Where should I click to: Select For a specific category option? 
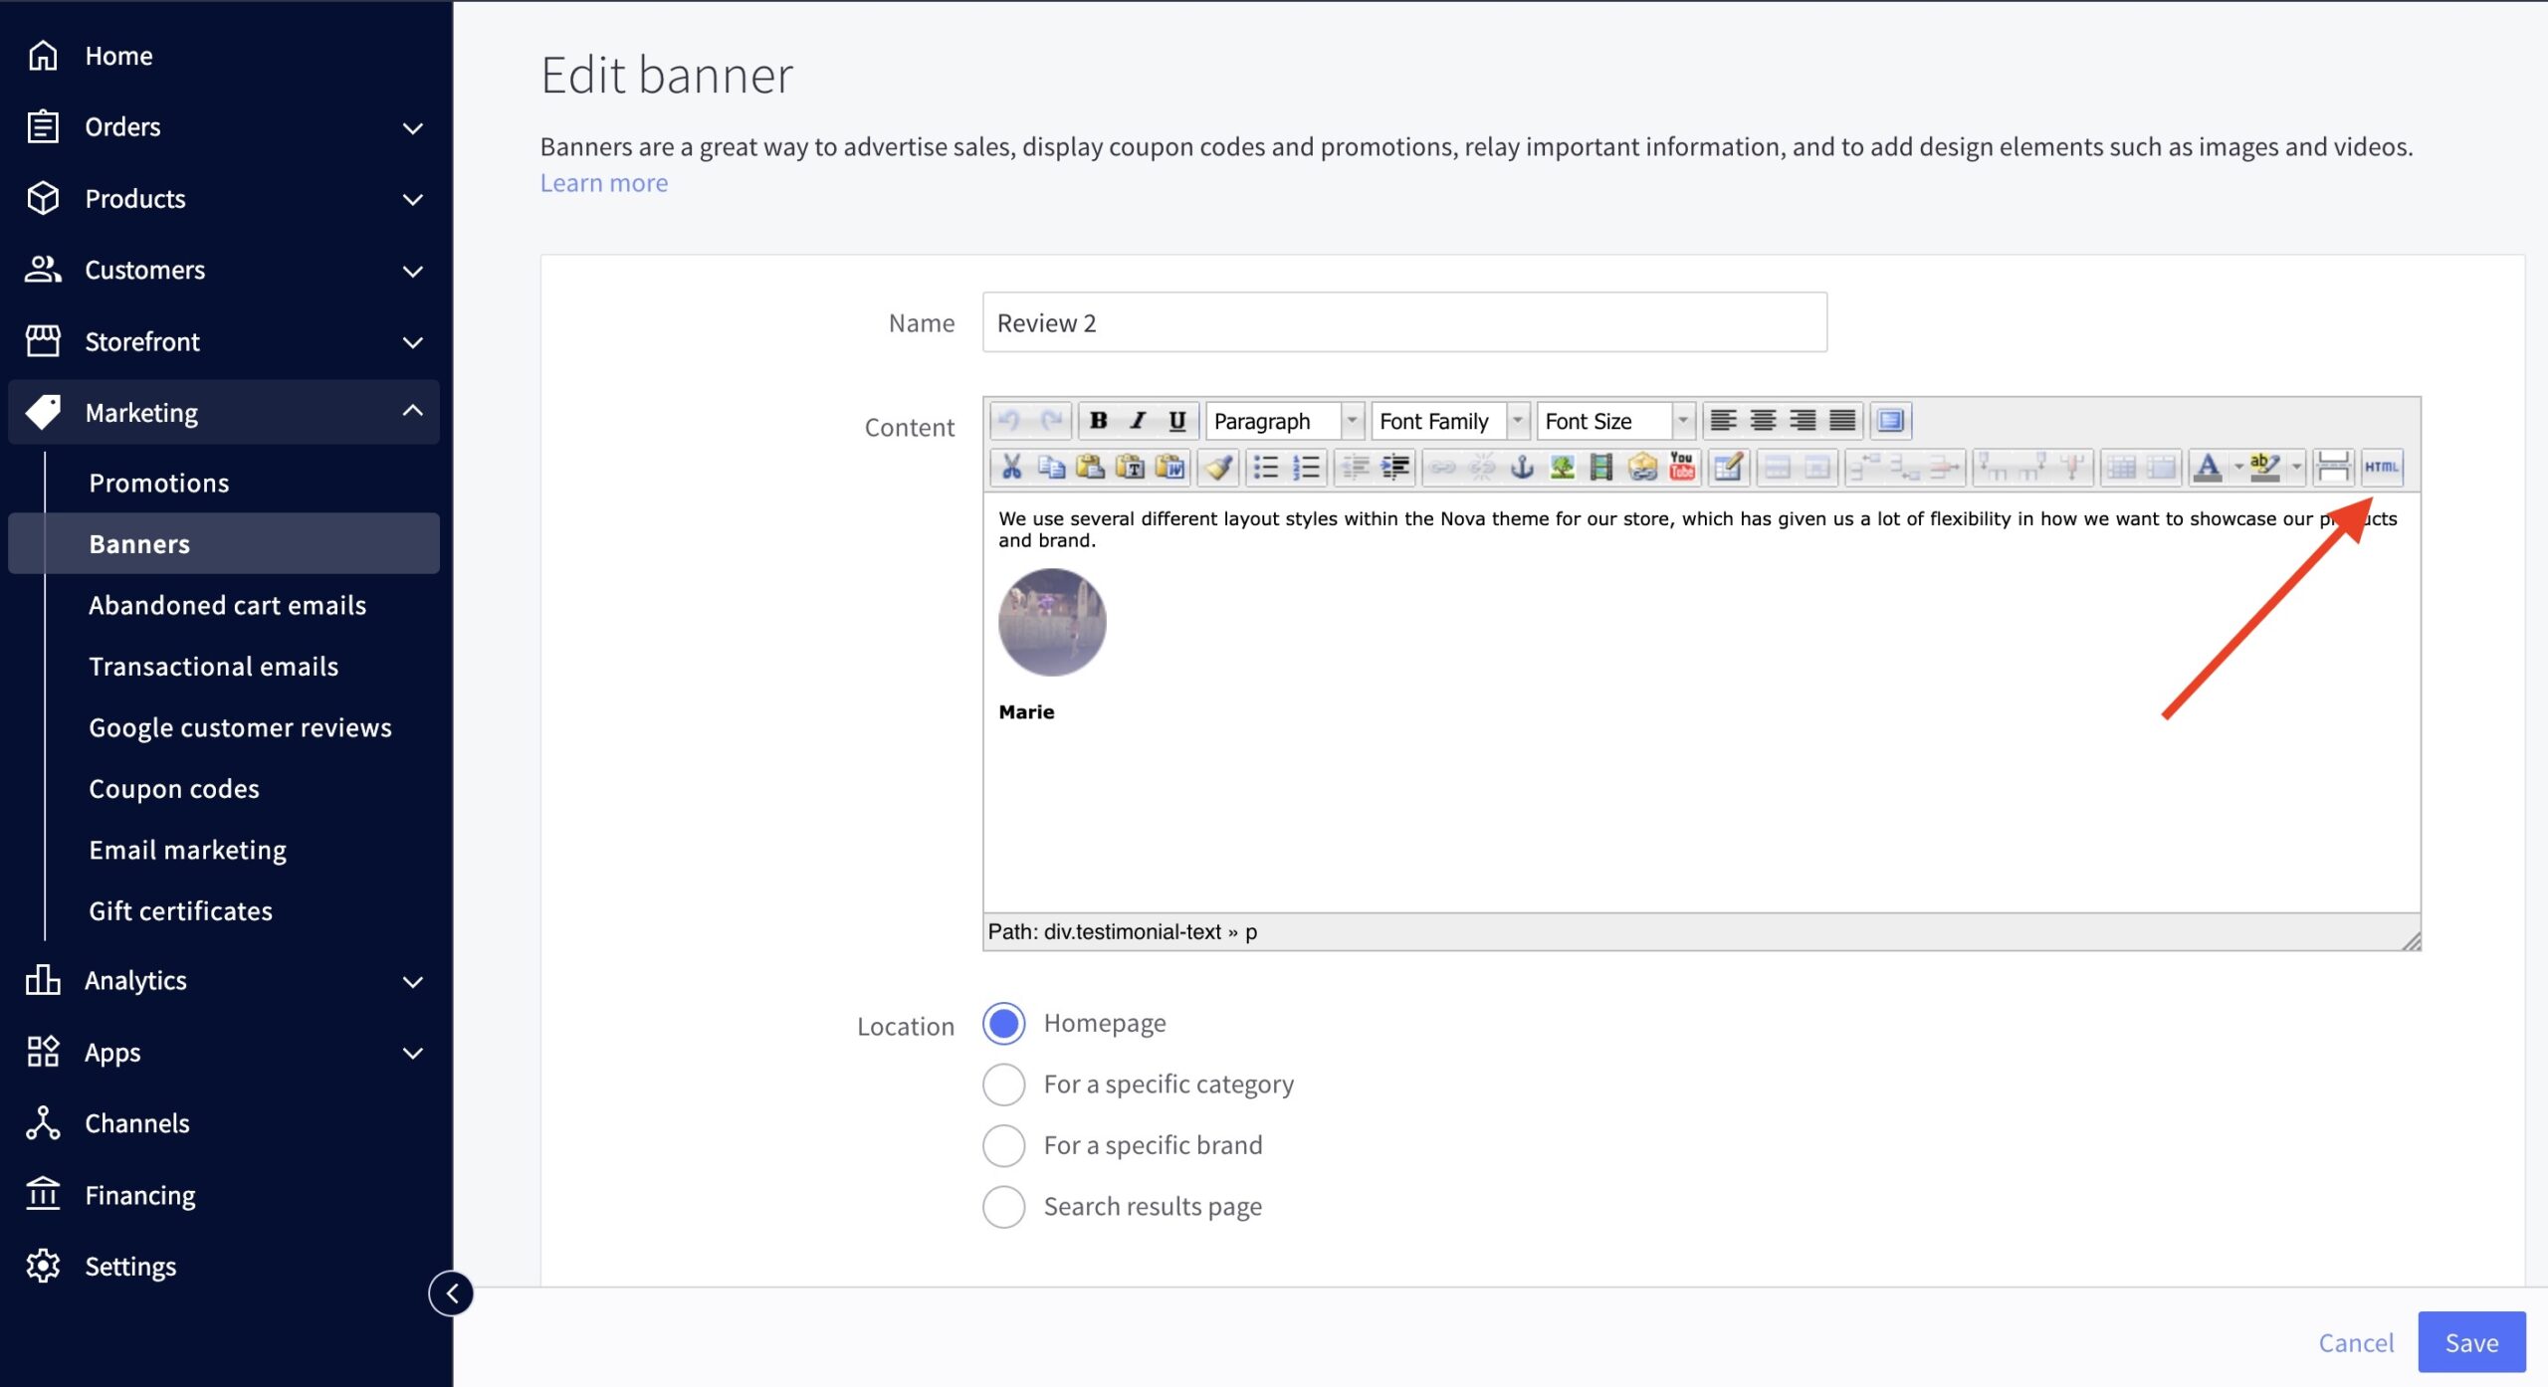point(1003,1085)
